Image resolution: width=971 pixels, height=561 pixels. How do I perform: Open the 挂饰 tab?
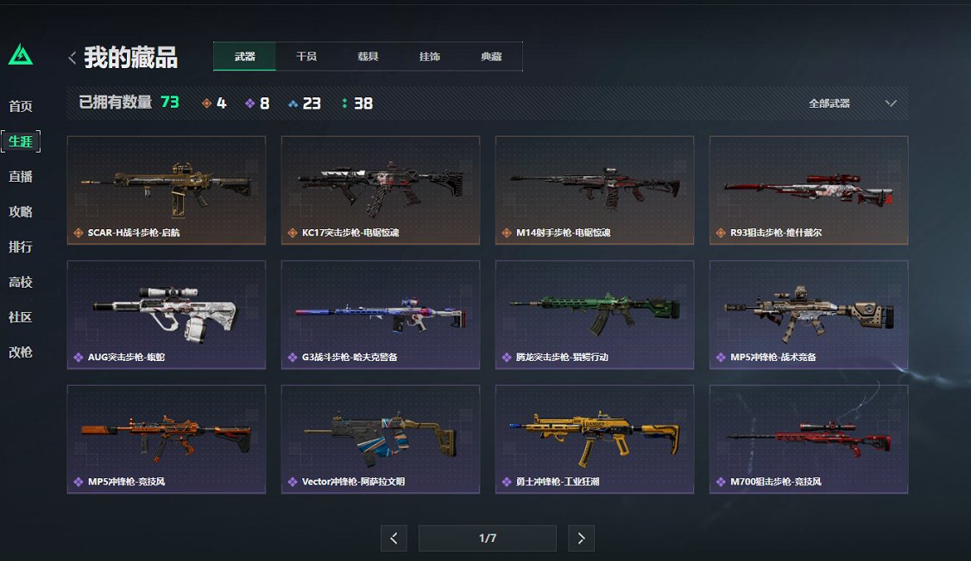point(429,56)
